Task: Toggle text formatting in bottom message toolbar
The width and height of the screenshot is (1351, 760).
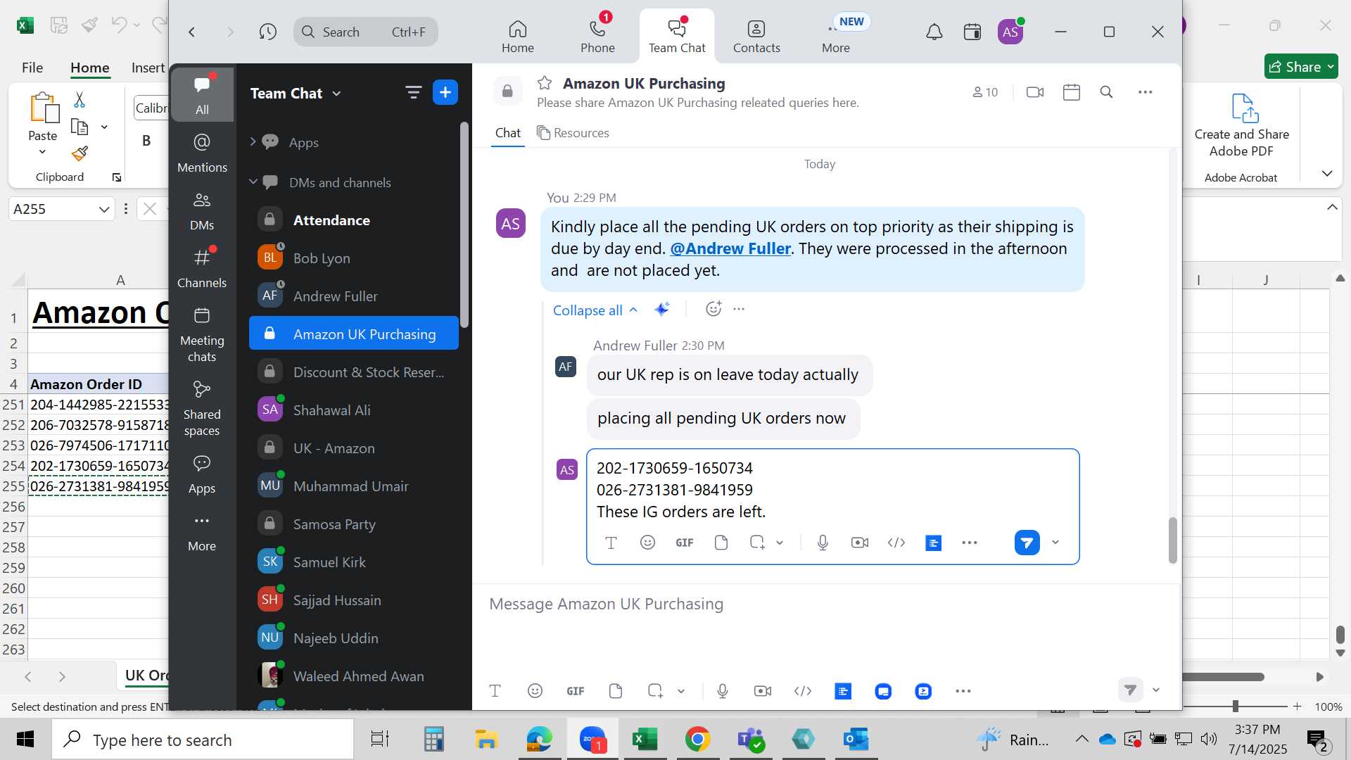Action: pos(495,691)
